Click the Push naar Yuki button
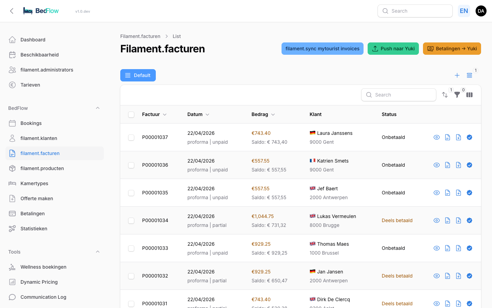Screen dimensions: 492x308 [x=393, y=49]
